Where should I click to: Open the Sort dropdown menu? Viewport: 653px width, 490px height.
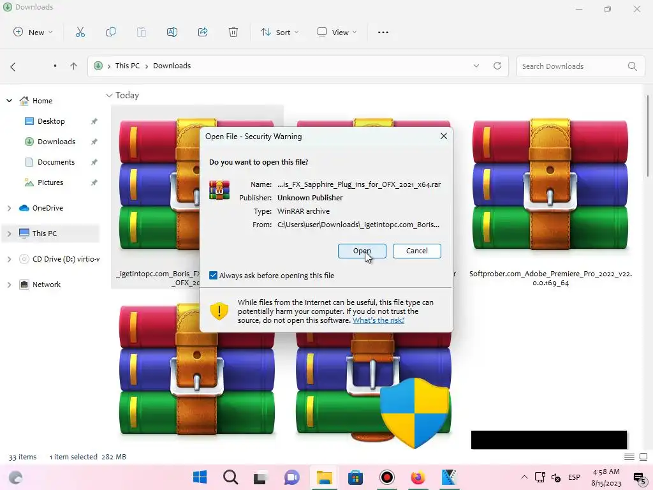(279, 32)
